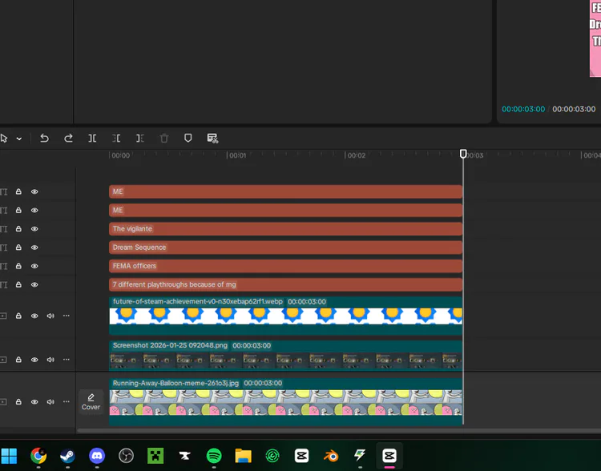This screenshot has width=601, height=471.
Task: Undo the last edit
Action: pos(44,138)
